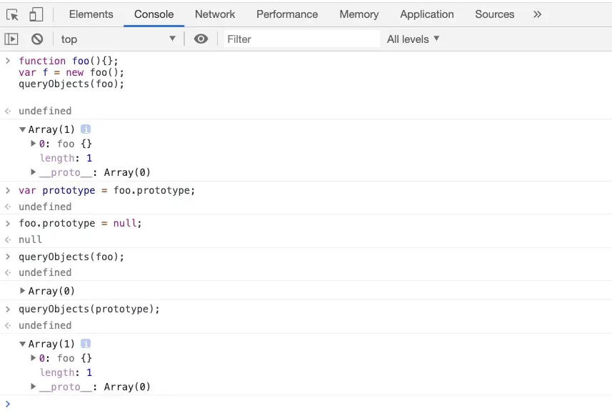This screenshot has height=416, width=612.
Task: Expand the __proto__ property of the array
Action: point(33,172)
